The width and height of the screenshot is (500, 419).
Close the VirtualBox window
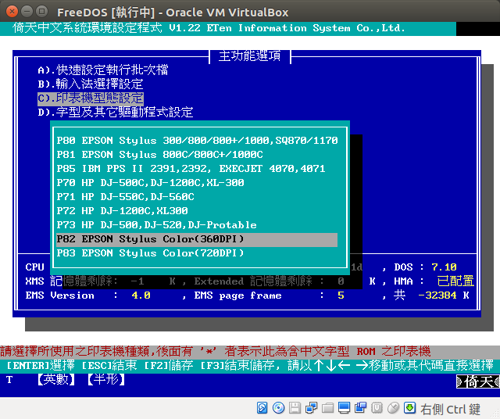click(x=12, y=12)
